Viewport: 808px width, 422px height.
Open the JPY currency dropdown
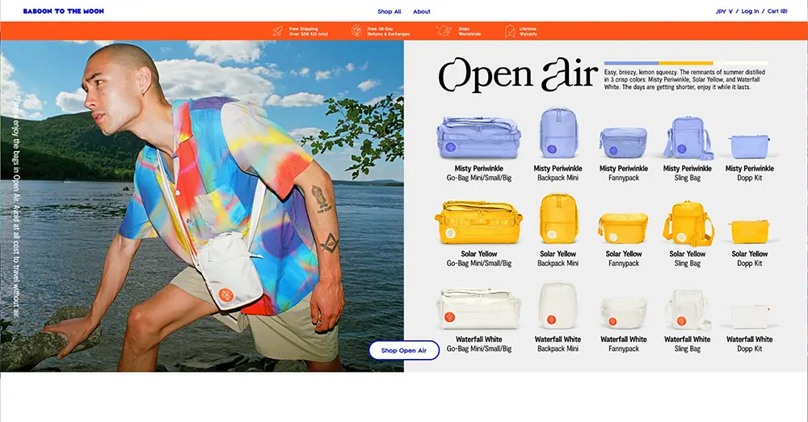pos(724,11)
